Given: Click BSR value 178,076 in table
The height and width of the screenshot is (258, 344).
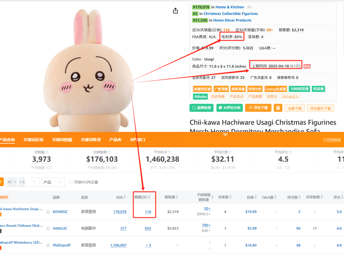Looking at the screenshot, I should pyautogui.click(x=120, y=212).
